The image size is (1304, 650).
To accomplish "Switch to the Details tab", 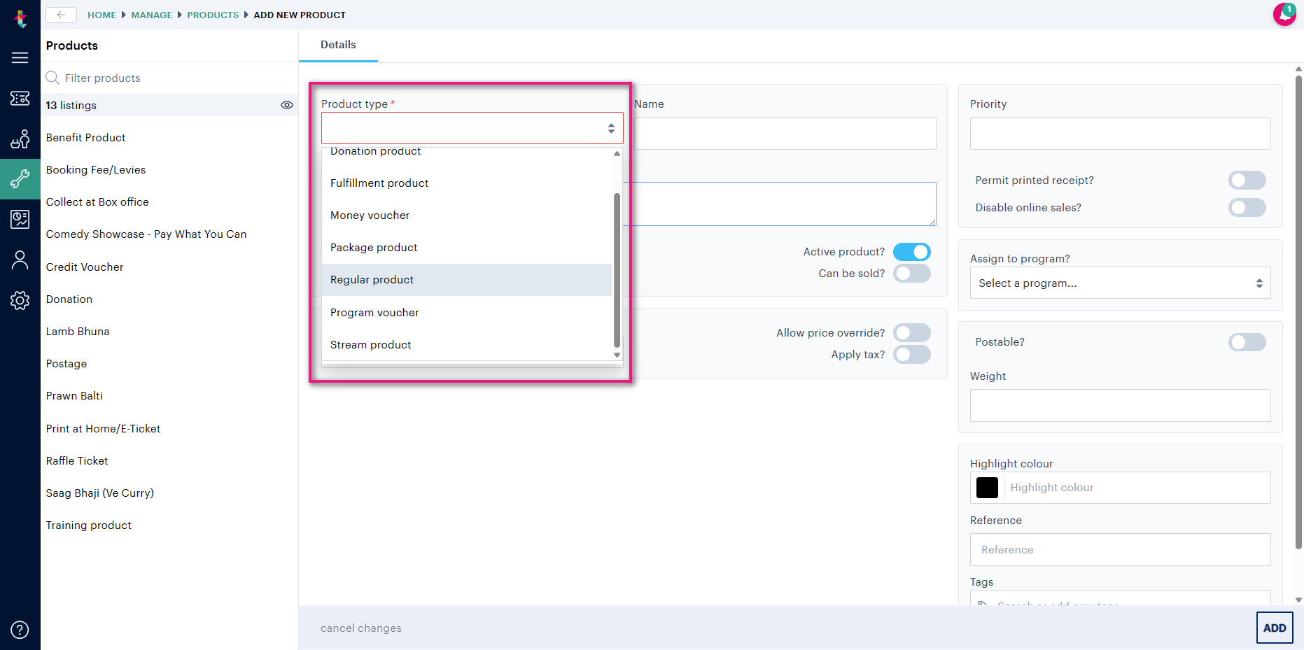I will [x=338, y=45].
